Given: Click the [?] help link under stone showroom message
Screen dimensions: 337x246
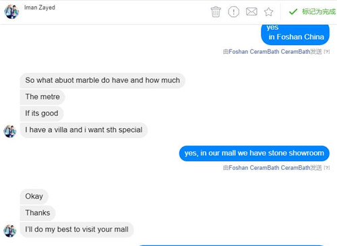Looking at the screenshot, I should click(x=327, y=168).
